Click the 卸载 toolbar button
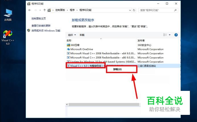Screen dimensions: 197x122 [82, 35]
